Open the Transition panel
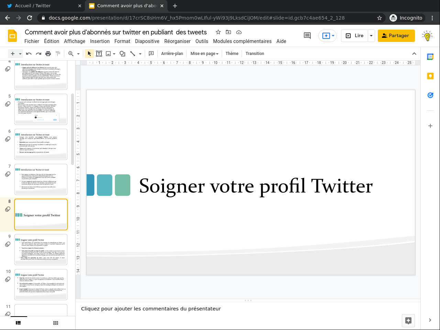This screenshot has height=330, width=440. [x=255, y=54]
